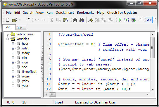Expand the yday variable node
Image resolution: width=159 pixels, height=107 pixels.
tap(13, 81)
